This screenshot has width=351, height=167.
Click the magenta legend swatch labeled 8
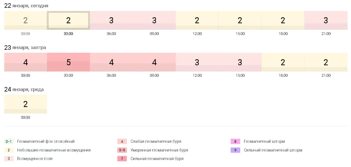[235, 141]
